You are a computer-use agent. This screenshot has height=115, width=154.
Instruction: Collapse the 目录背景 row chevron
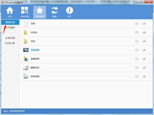(144, 50)
